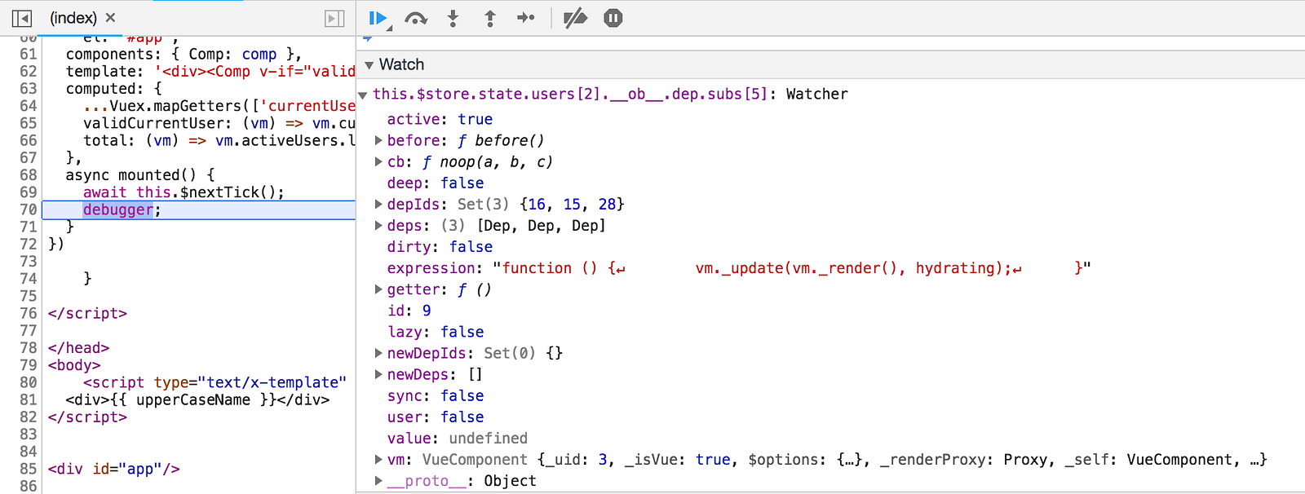Click line number 80 in gutter
The width and height of the screenshot is (1305, 494).
(x=29, y=382)
